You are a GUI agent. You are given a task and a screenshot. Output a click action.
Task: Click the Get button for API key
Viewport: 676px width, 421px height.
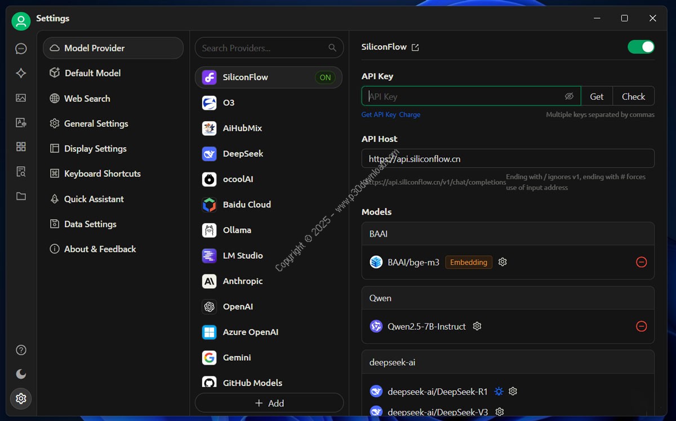point(597,96)
